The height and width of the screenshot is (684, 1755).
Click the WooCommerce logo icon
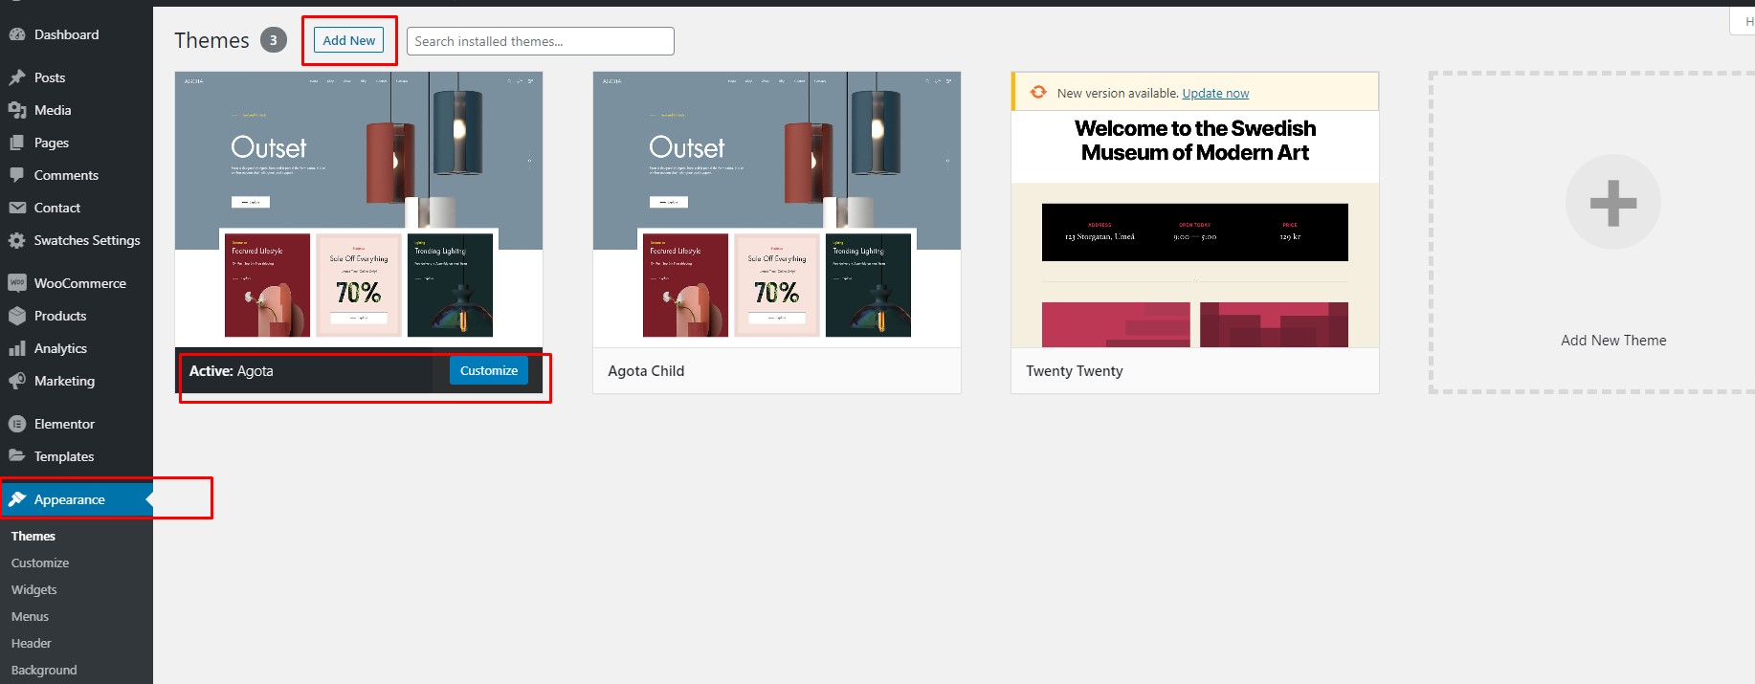coord(16,283)
